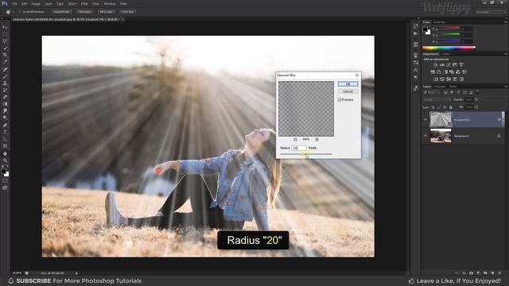
Task: Open Adjustments panel flyout menu
Action: 506,54
